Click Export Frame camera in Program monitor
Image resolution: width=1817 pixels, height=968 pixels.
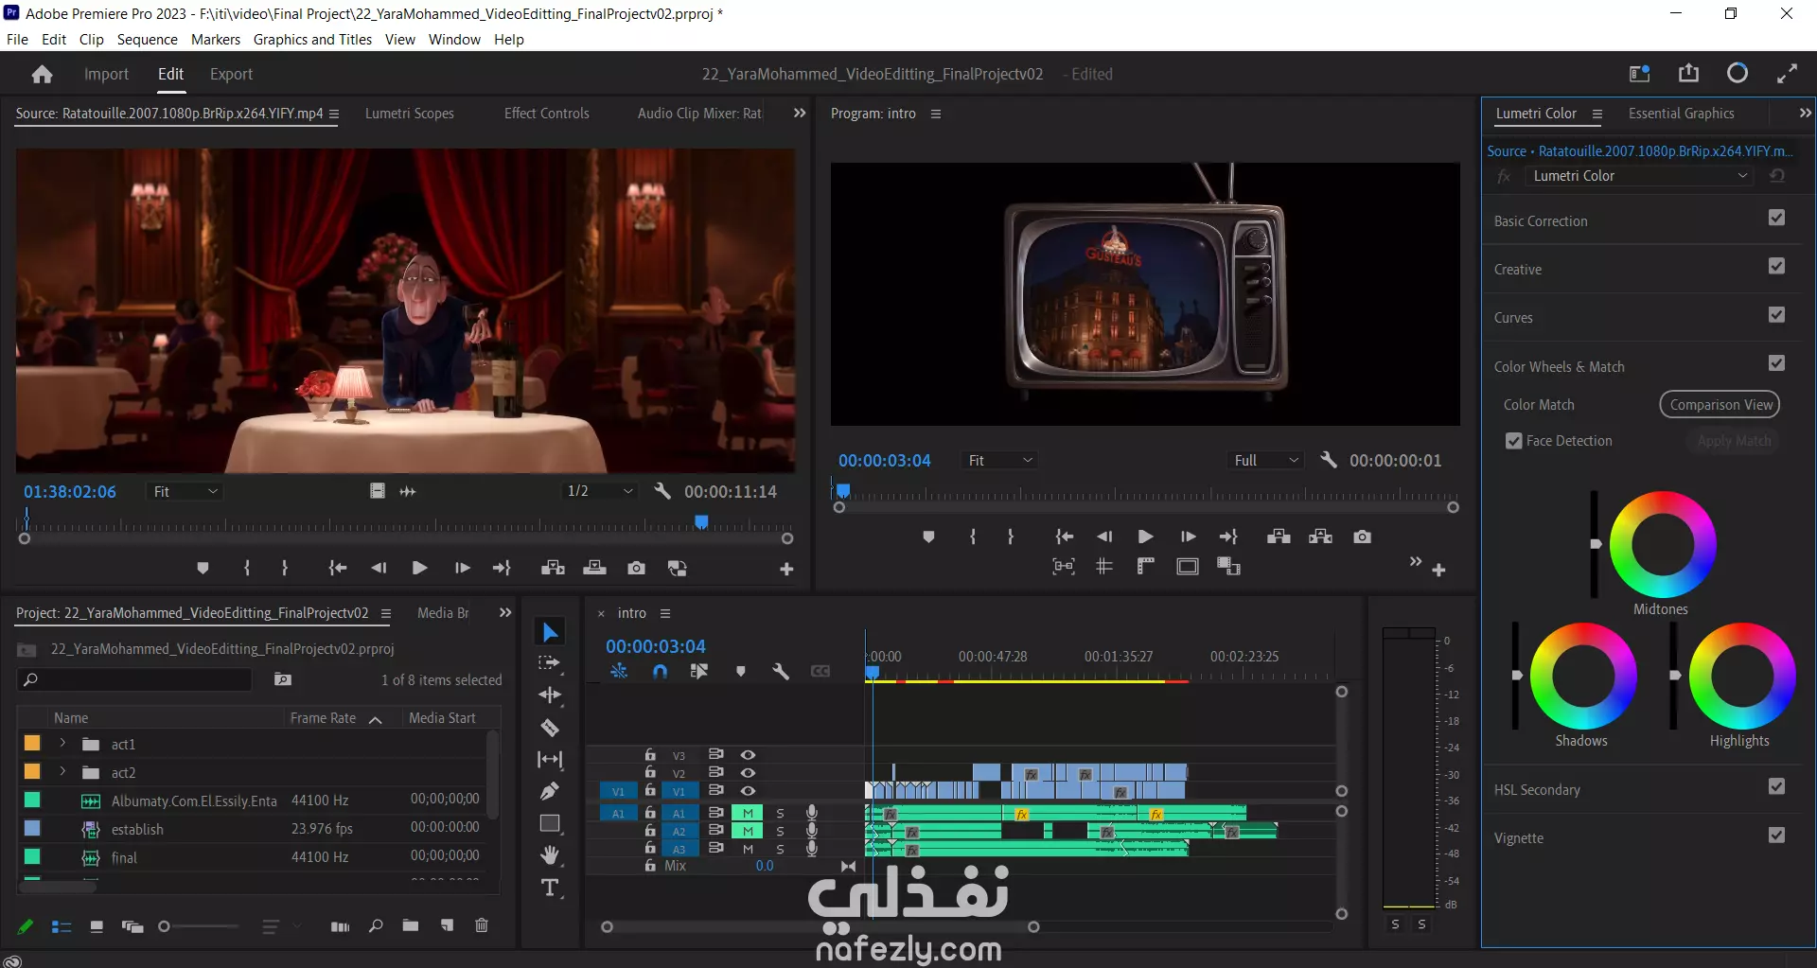coord(1362,537)
